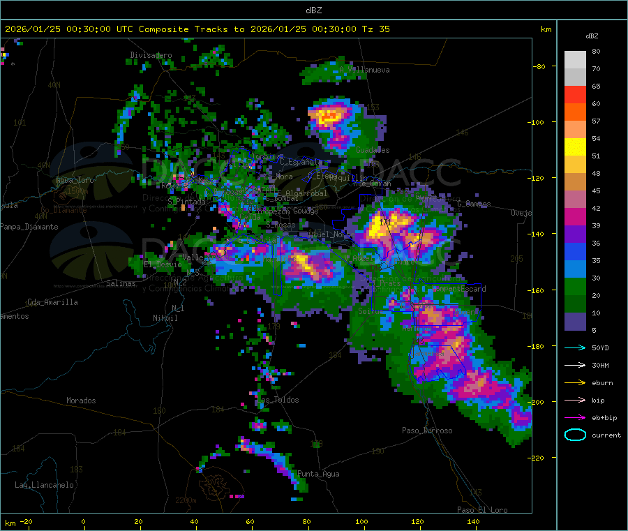Pick the red 60-65 dBZ swatch

click(x=575, y=94)
